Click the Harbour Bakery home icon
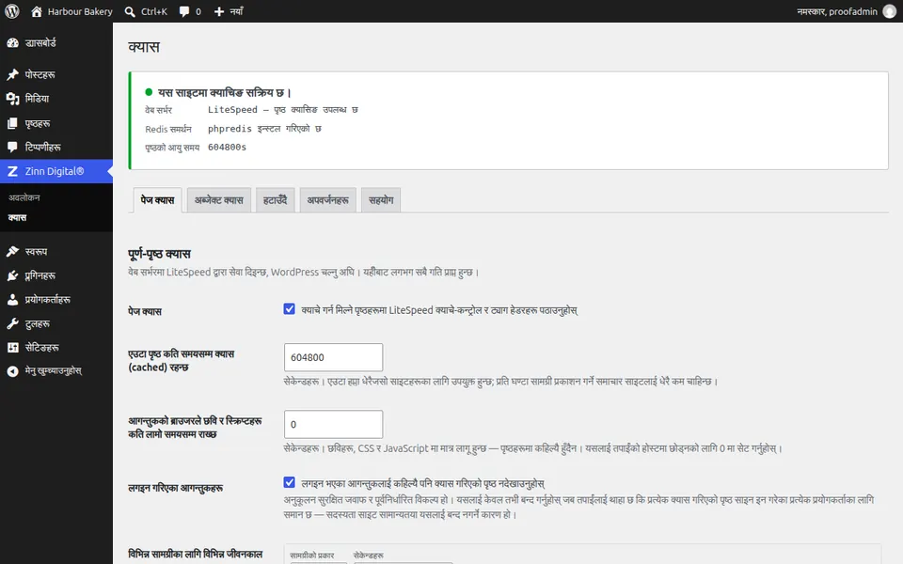 click(37, 11)
